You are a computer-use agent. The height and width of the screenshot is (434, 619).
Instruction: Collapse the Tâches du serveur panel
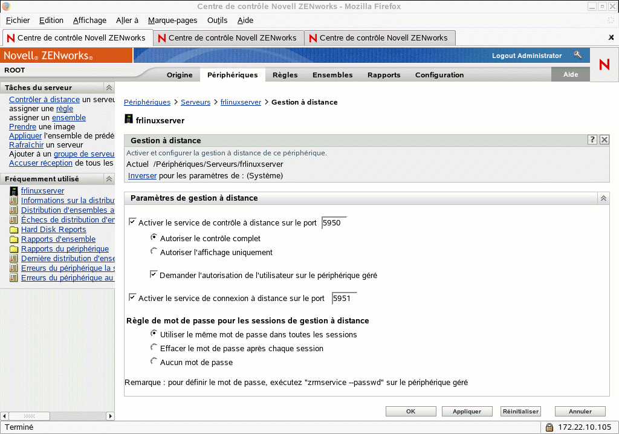[109, 87]
